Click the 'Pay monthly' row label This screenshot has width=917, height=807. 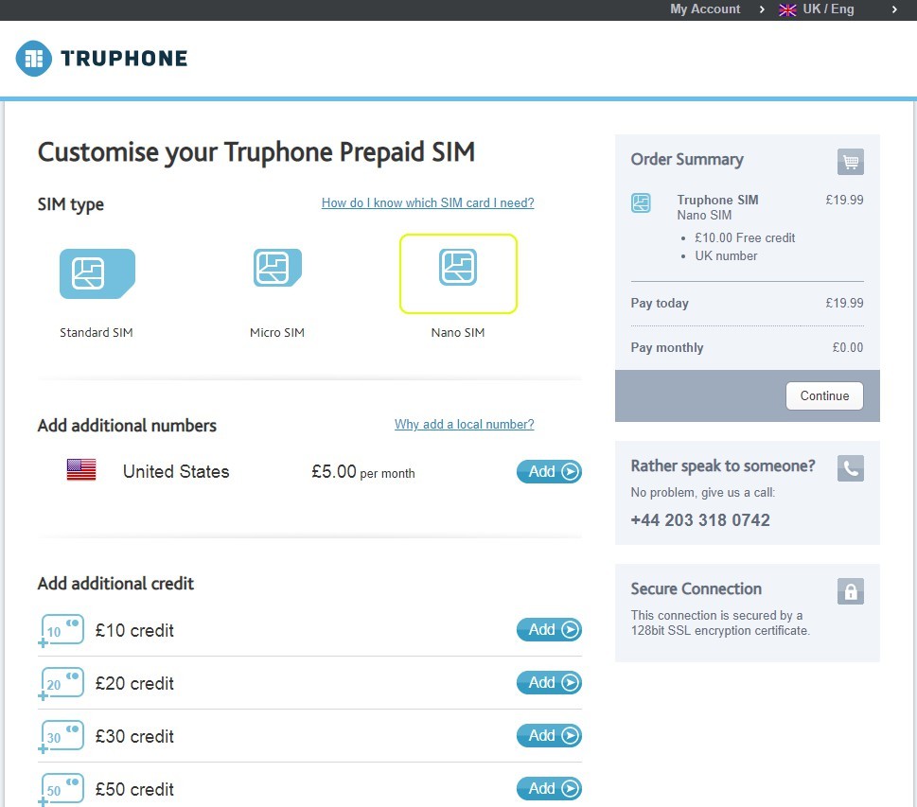coord(667,347)
